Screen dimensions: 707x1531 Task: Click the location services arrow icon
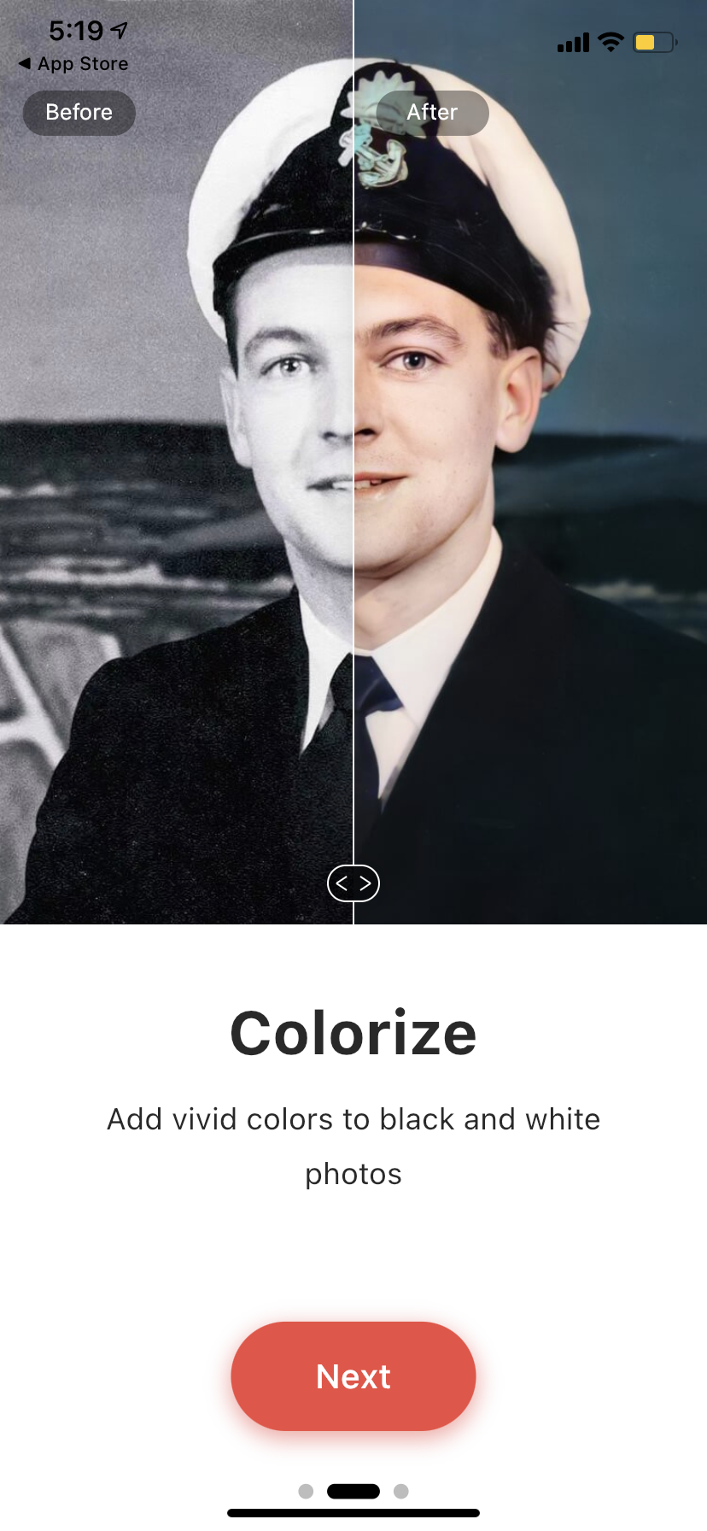120,31
